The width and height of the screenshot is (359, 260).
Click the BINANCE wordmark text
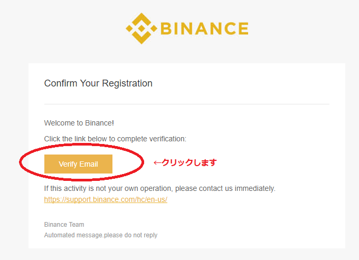(x=204, y=28)
